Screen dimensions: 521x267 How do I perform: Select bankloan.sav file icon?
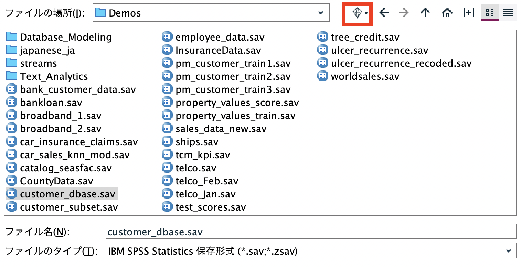[12, 103]
